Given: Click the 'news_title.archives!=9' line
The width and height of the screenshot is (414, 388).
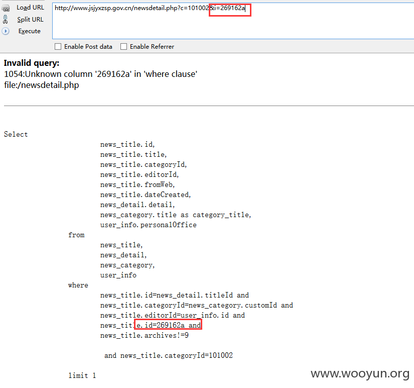Looking at the screenshot, I should pyautogui.click(x=145, y=335).
